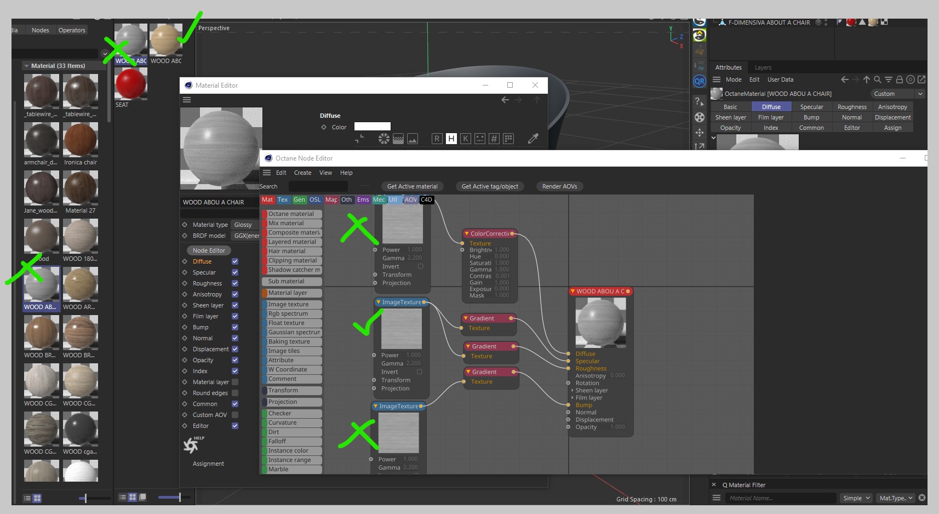Switch the material manager to layered view icon
939x514 pixels.
[x=142, y=497]
